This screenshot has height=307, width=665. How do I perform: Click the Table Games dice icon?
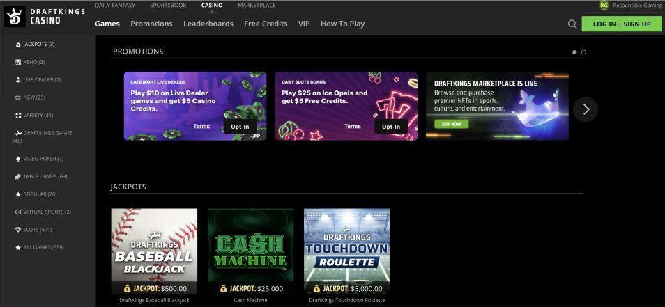(18, 176)
